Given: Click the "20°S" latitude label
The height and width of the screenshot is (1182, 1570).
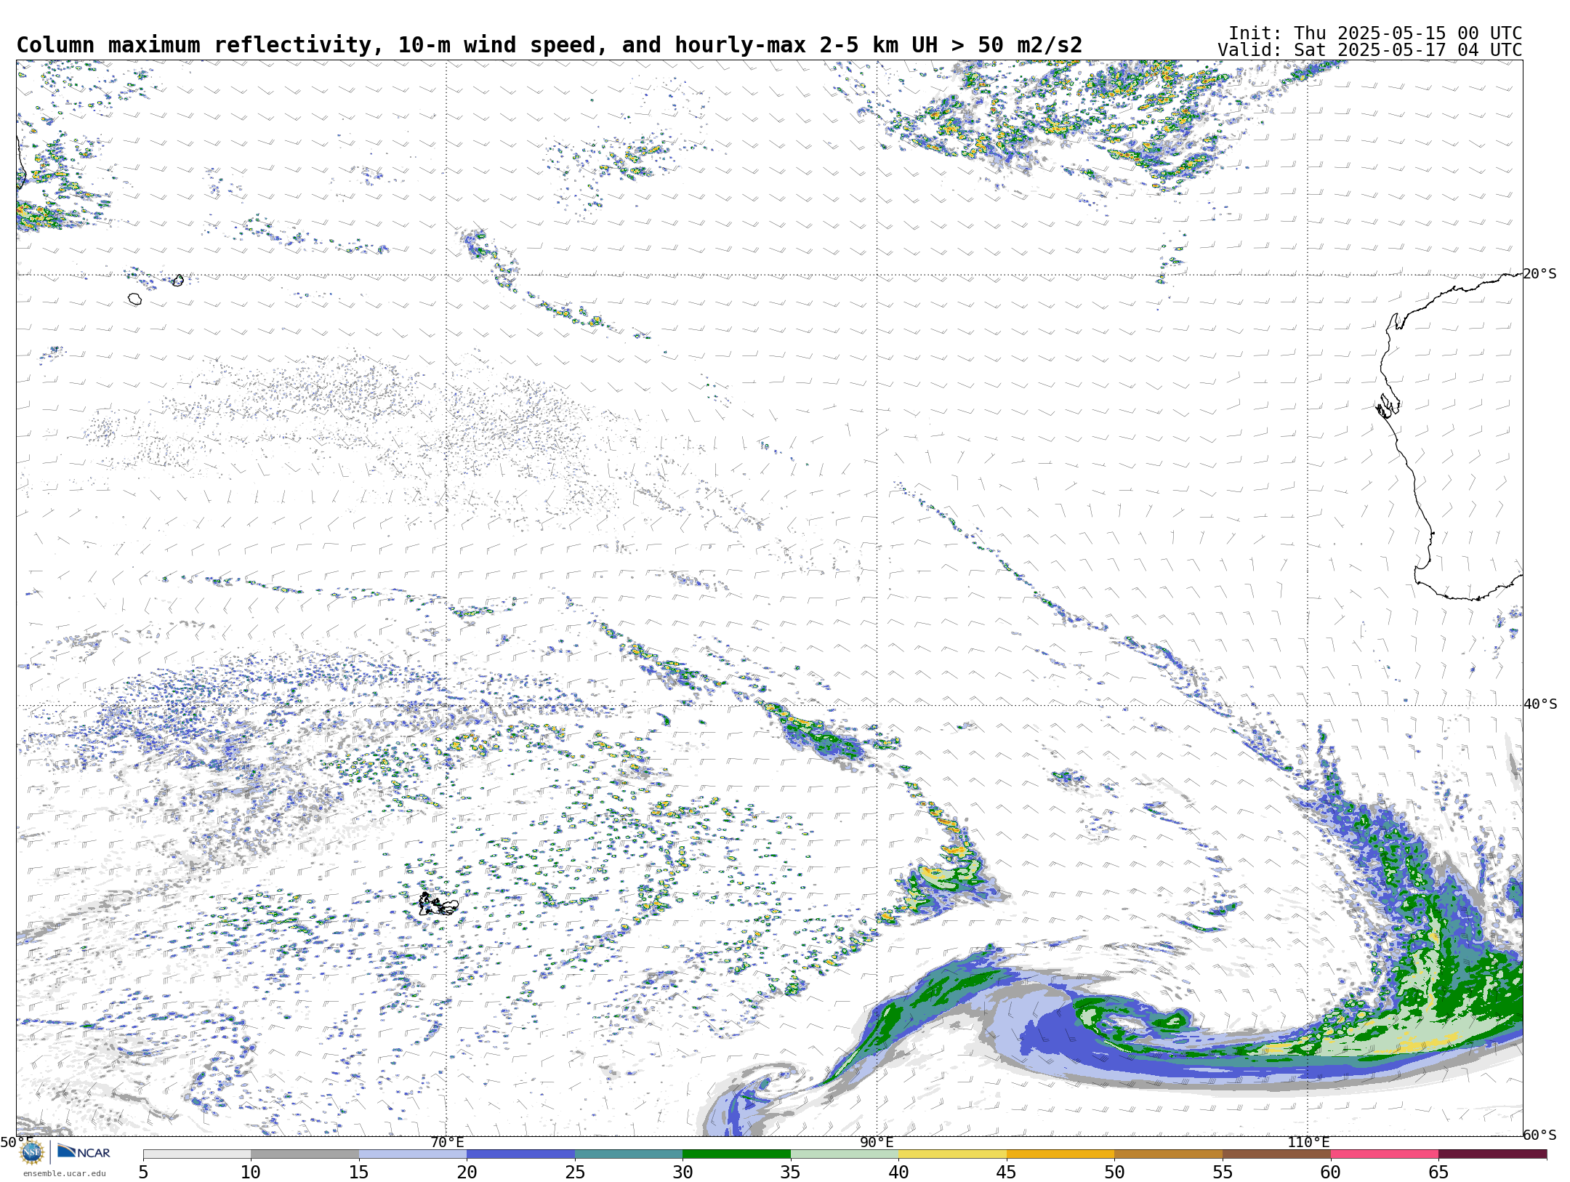Looking at the screenshot, I should point(1539,274).
